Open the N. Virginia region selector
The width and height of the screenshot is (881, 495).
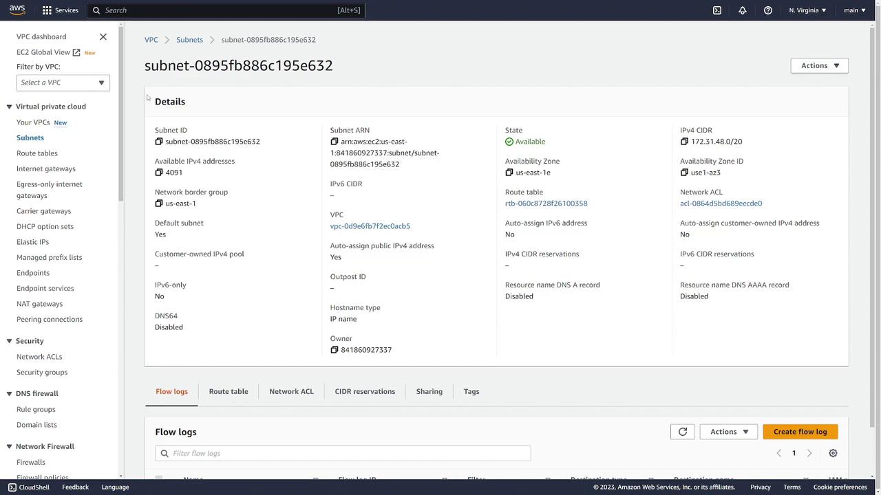(x=808, y=10)
